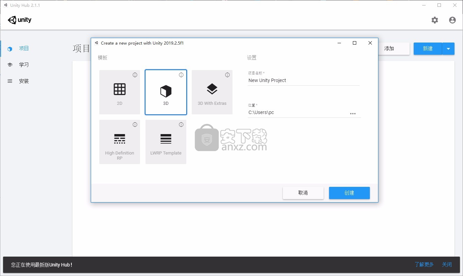Show info for High Definition RP template
Image resolution: width=463 pixels, height=276 pixels.
pos(135,125)
